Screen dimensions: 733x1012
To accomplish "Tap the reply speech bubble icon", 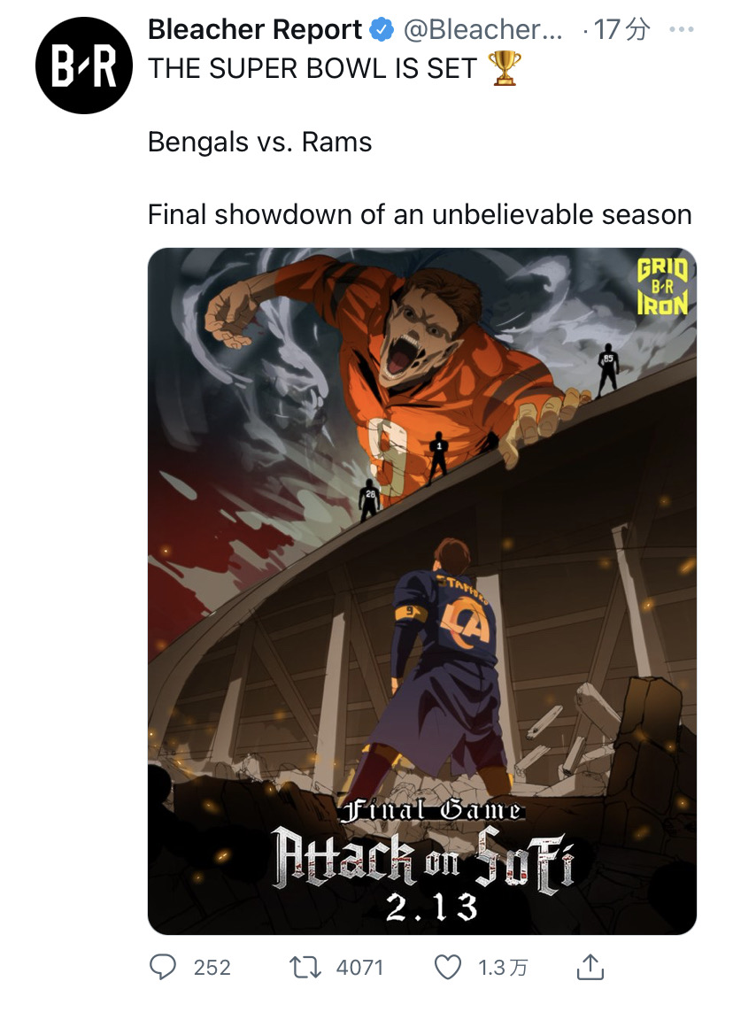I will coord(163,967).
